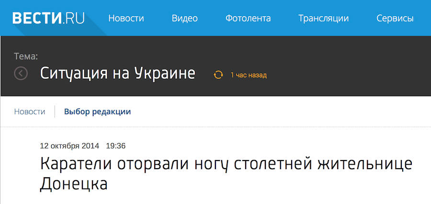Click the word Донецка in headline
Viewport: 431px width, 204px height.
[74, 183]
